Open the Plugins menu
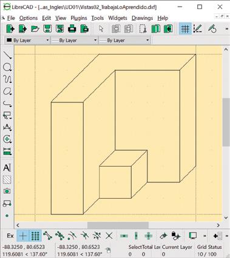The height and width of the screenshot is (258, 230). pos(79,18)
